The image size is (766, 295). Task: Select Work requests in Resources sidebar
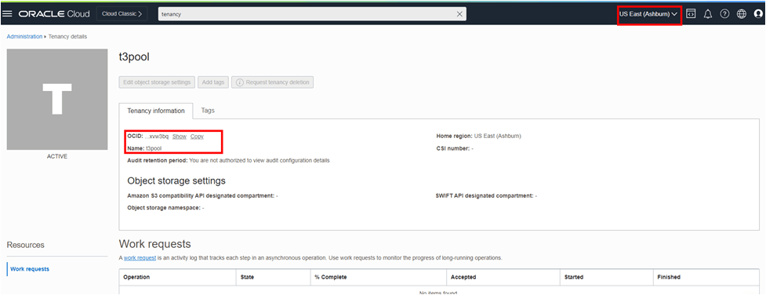point(30,269)
